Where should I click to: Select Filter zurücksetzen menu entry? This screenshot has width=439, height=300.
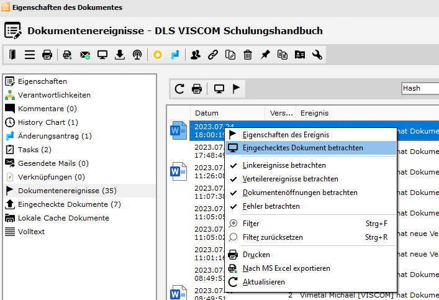[x=310, y=237]
